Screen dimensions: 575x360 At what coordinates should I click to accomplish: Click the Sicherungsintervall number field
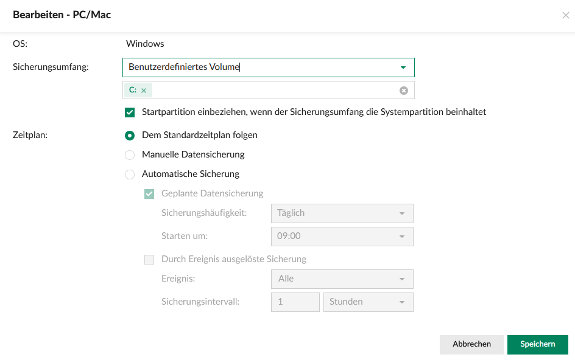point(295,302)
